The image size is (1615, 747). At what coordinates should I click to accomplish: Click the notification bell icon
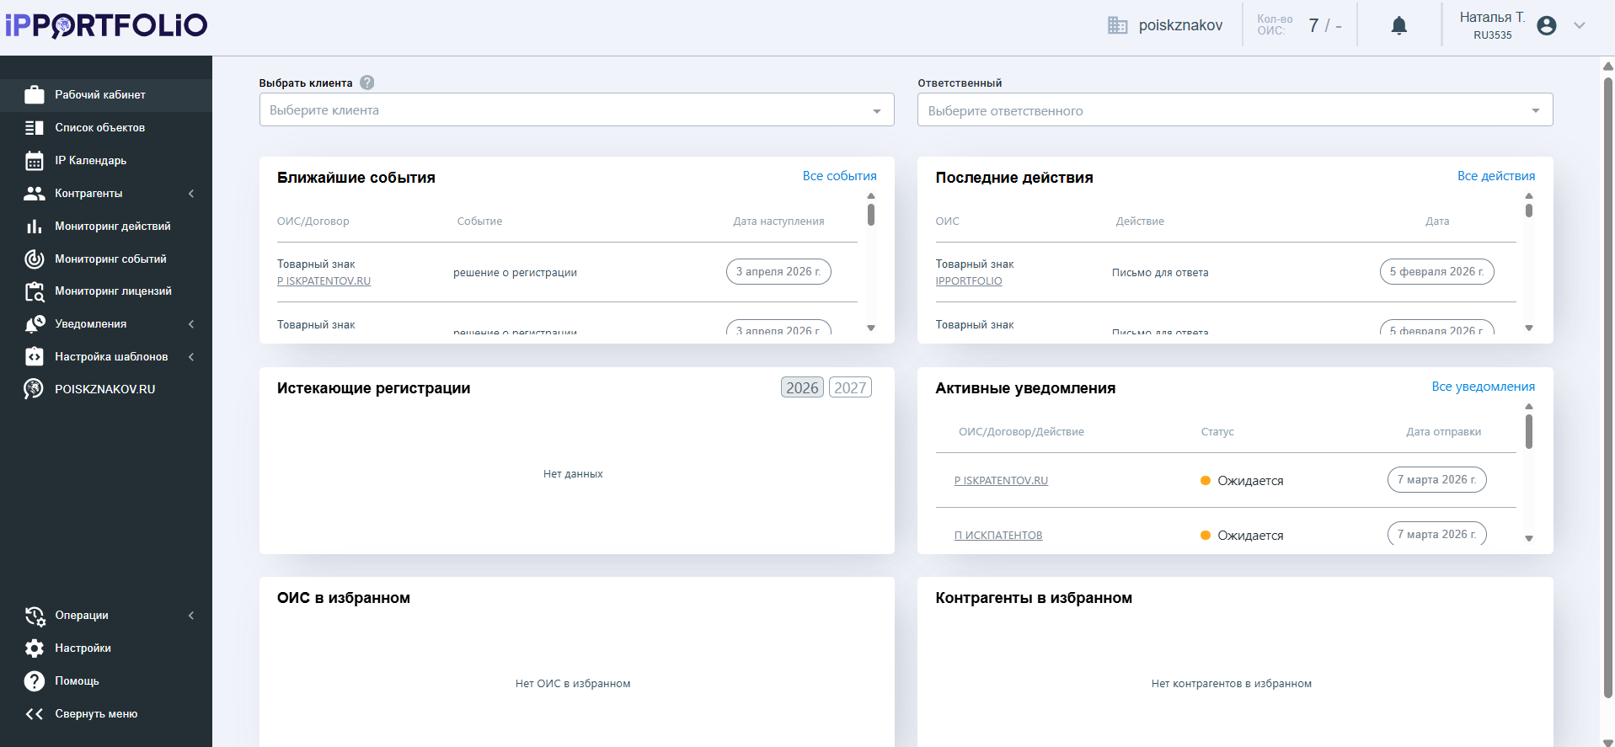click(1398, 26)
